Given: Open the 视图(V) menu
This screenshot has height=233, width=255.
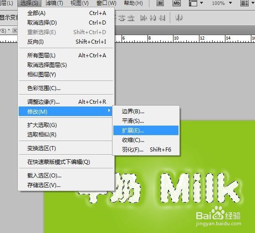Looking at the screenshot, I should pos(80,3).
